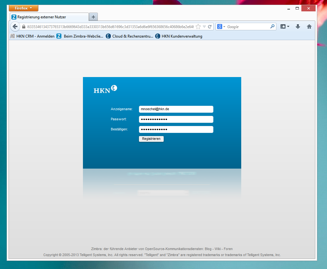Click the Anzeigename input field
The width and height of the screenshot is (327, 269).
coord(176,109)
